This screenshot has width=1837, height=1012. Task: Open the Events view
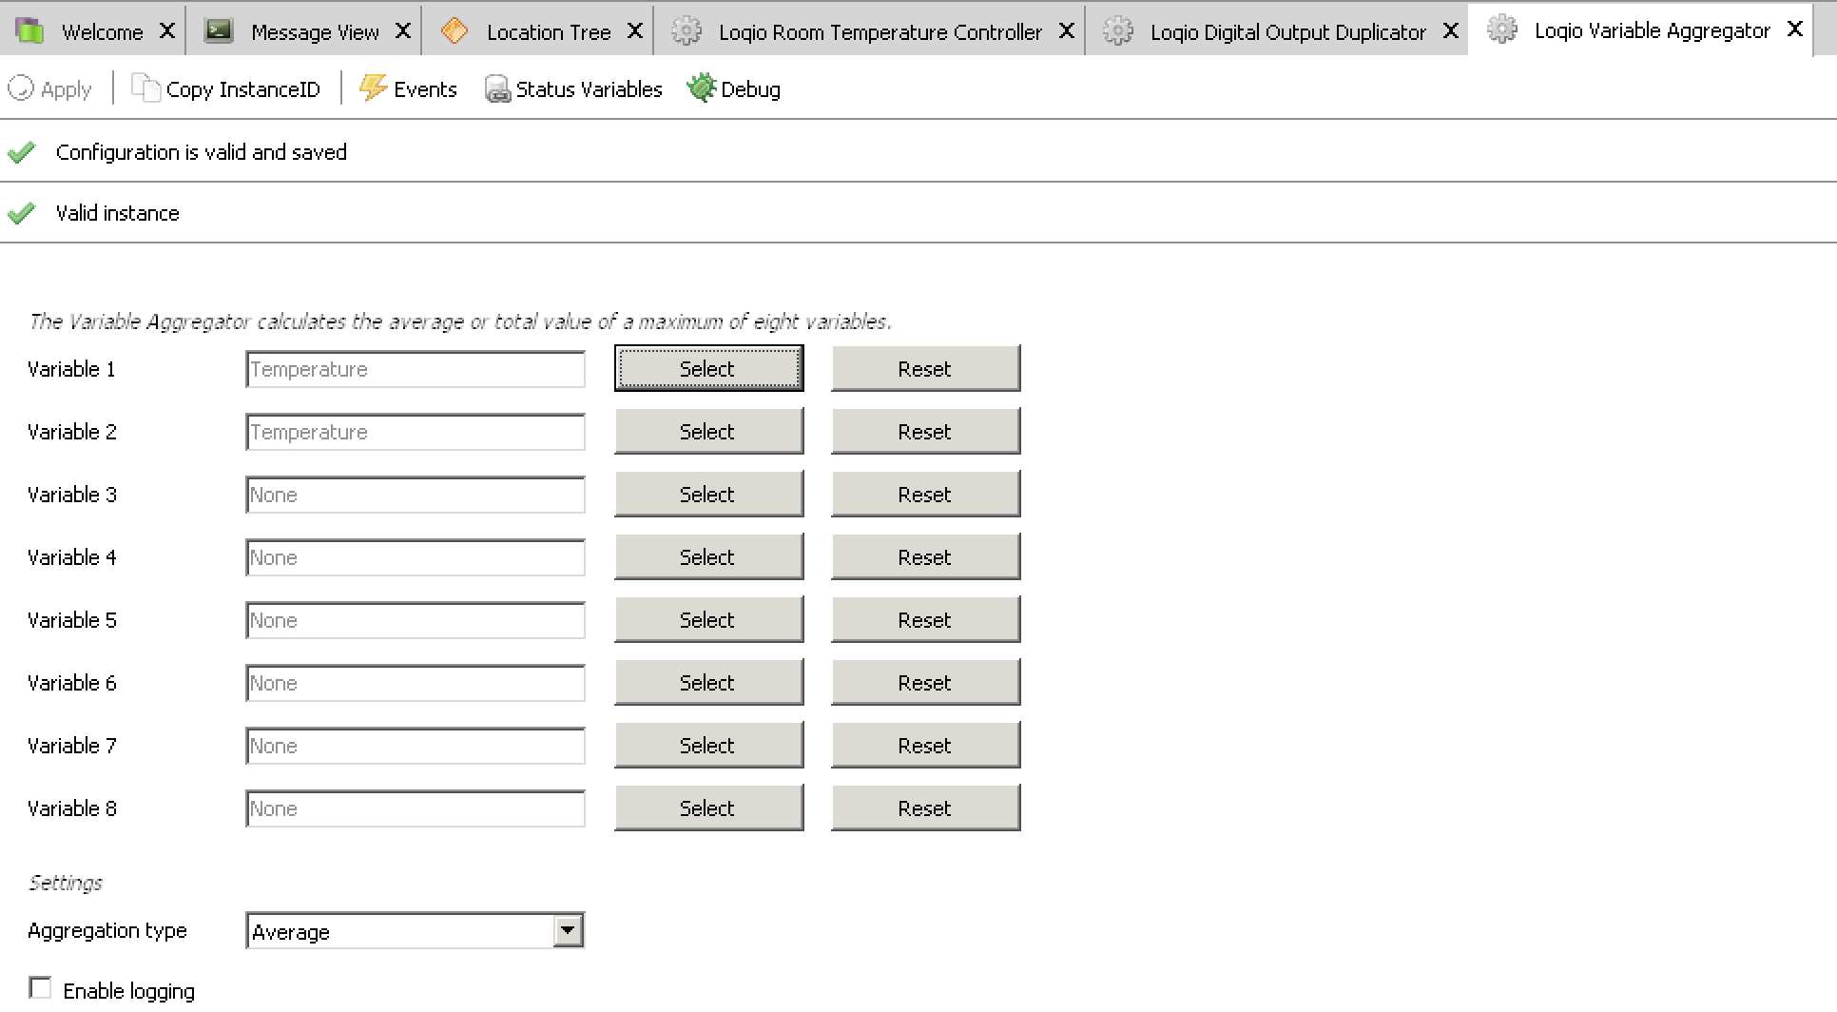(409, 89)
